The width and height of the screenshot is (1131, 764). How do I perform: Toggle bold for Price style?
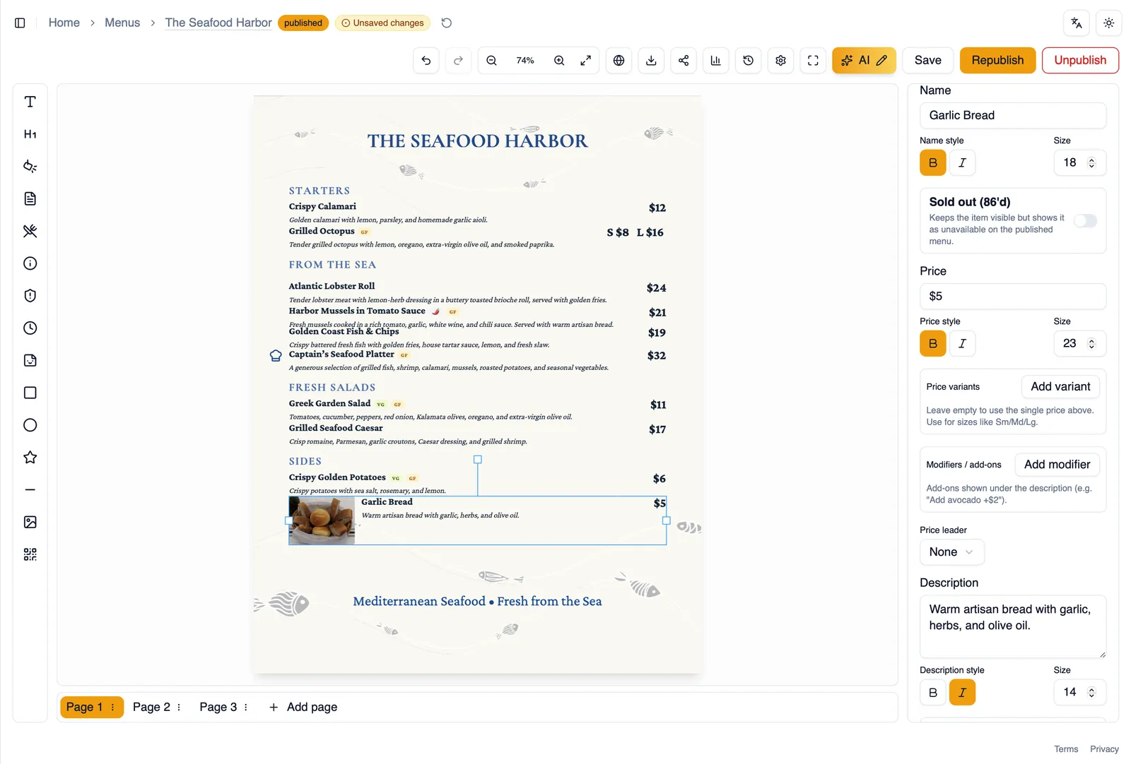[x=933, y=344]
